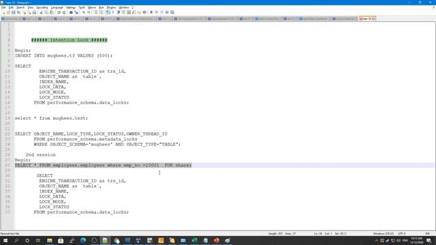Screen dimensions: 436x245
Task: Open Microsoft Edge from the taskbar
Action: 83,240
